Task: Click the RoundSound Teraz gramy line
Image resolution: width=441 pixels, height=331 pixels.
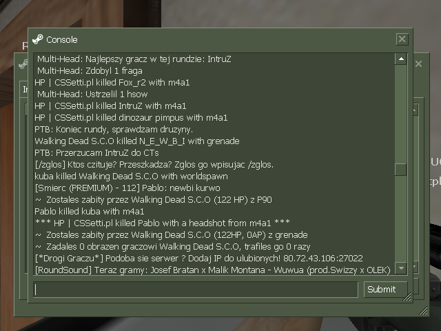Action: click(x=213, y=270)
